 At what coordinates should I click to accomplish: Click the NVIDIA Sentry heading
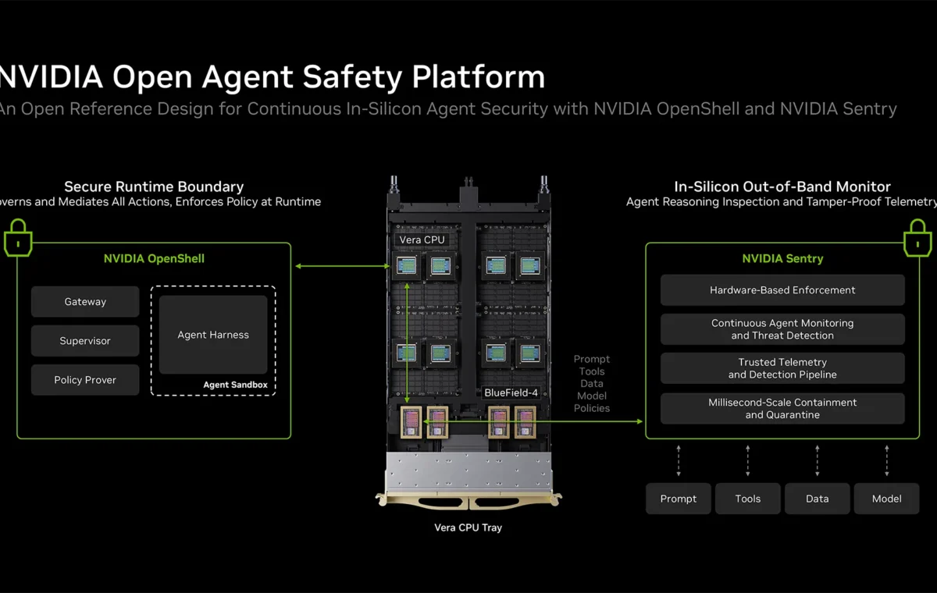[782, 258]
